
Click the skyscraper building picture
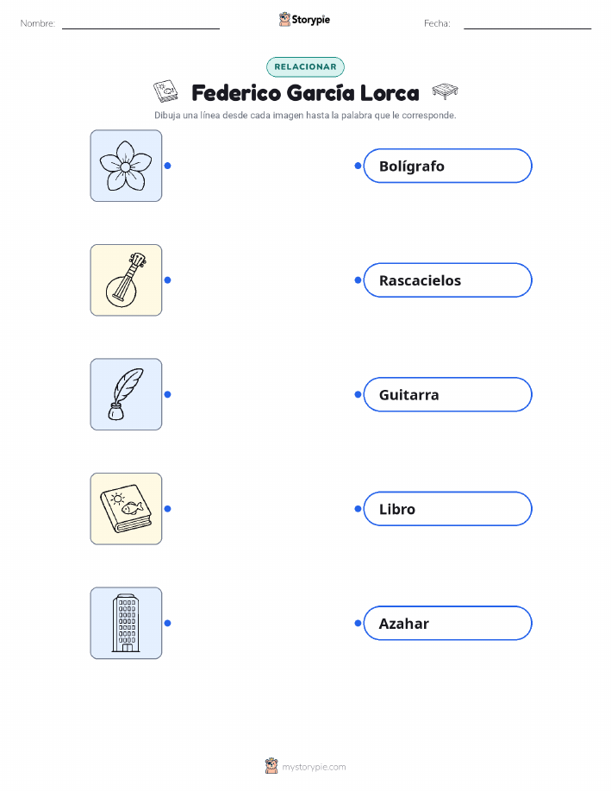click(x=126, y=623)
